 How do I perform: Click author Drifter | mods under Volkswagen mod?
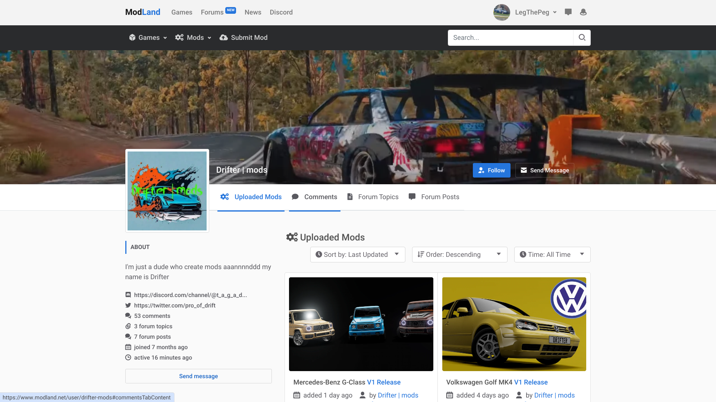pyautogui.click(x=555, y=395)
